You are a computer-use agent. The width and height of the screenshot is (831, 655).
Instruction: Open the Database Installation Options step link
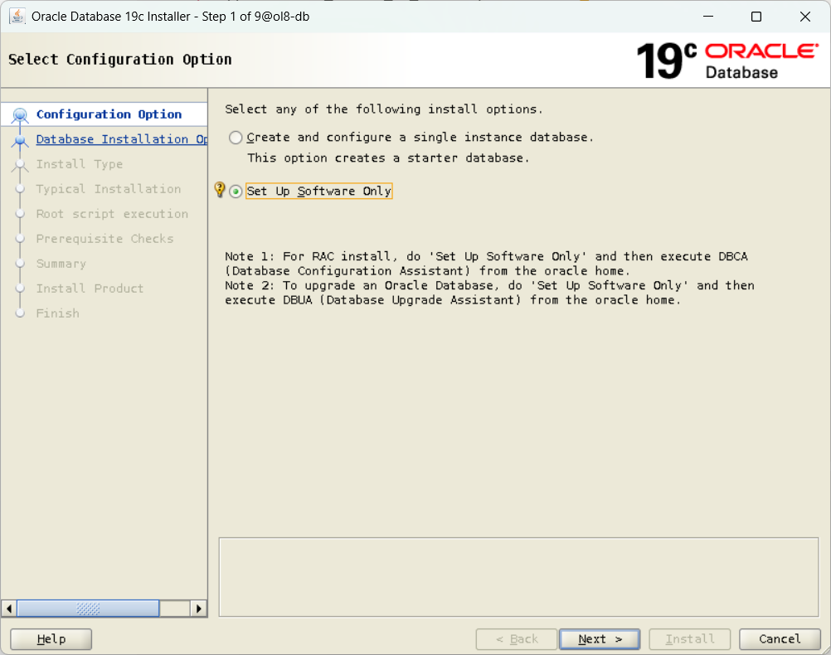[x=121, y=139]
